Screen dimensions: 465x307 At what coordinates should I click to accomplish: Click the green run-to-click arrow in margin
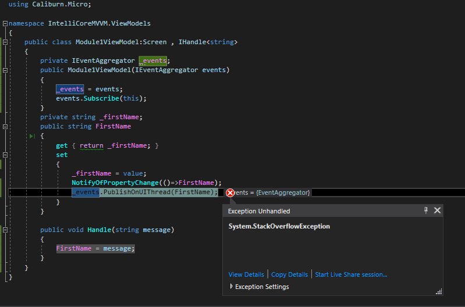pos(33,135)
